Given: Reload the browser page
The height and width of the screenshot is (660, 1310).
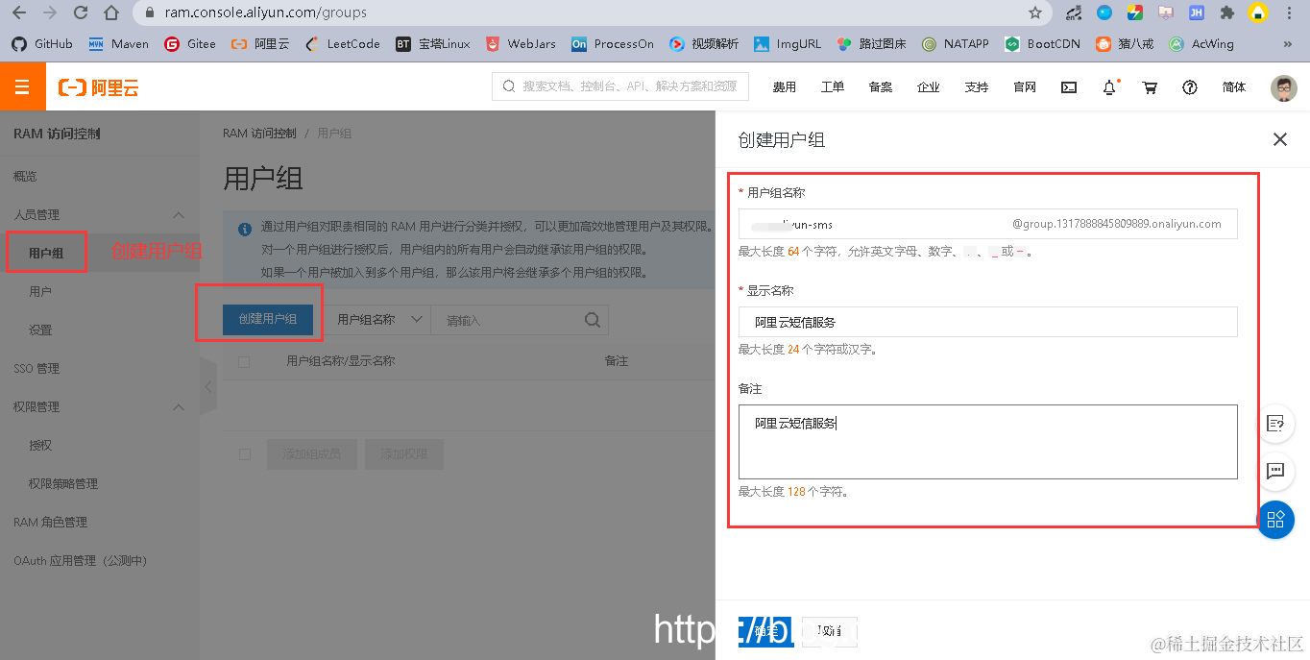Looking at the screenshot, I should 81,13.
